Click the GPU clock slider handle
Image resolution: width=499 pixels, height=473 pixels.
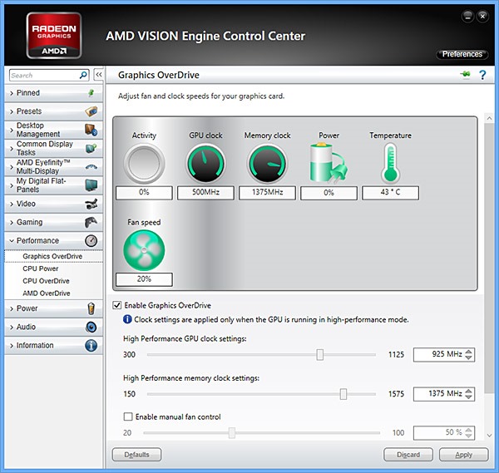pos(320,354)
